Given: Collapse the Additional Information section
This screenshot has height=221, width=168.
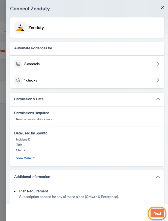Looking at the screenshot, I should 158,177.
